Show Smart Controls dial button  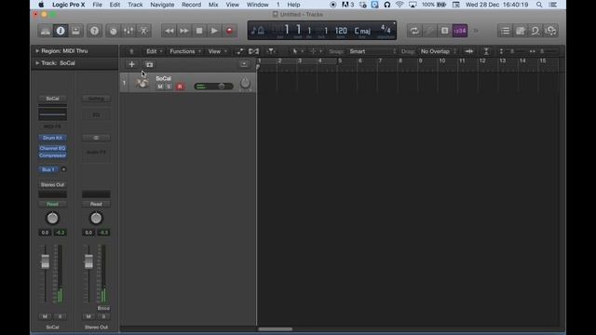click(114, 31)
